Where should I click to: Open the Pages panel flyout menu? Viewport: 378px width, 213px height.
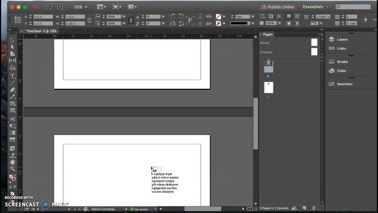point(321,34)
